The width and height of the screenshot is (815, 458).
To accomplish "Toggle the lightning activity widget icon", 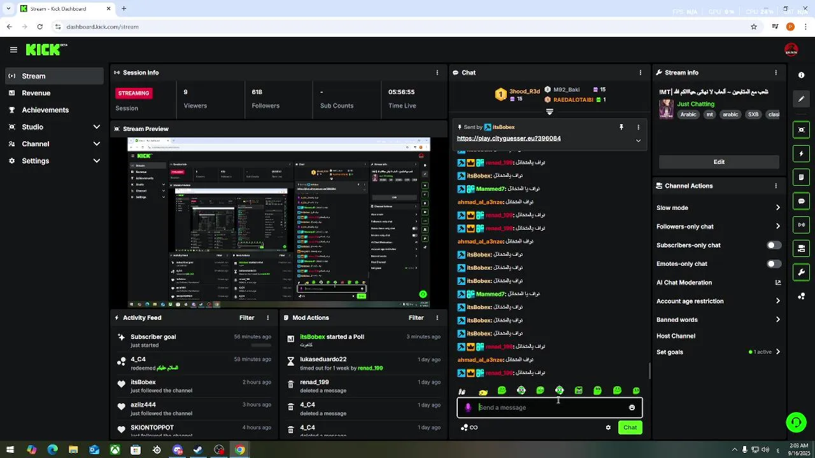I will tap(801, 154).
